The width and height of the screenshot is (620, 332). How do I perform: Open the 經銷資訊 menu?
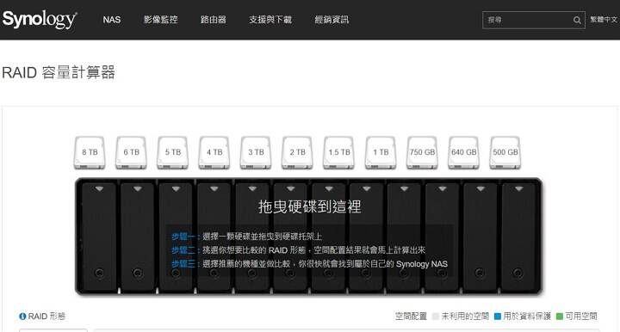332,20
